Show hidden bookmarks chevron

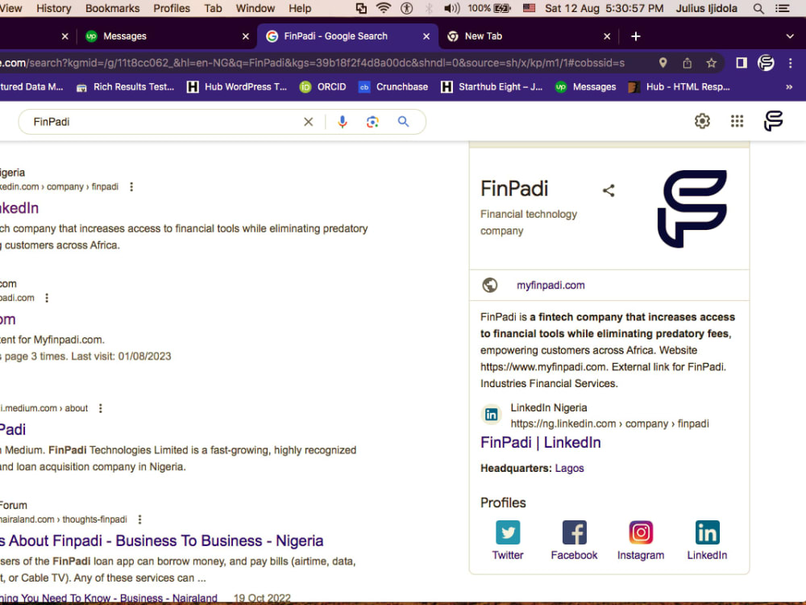point(789,87)
